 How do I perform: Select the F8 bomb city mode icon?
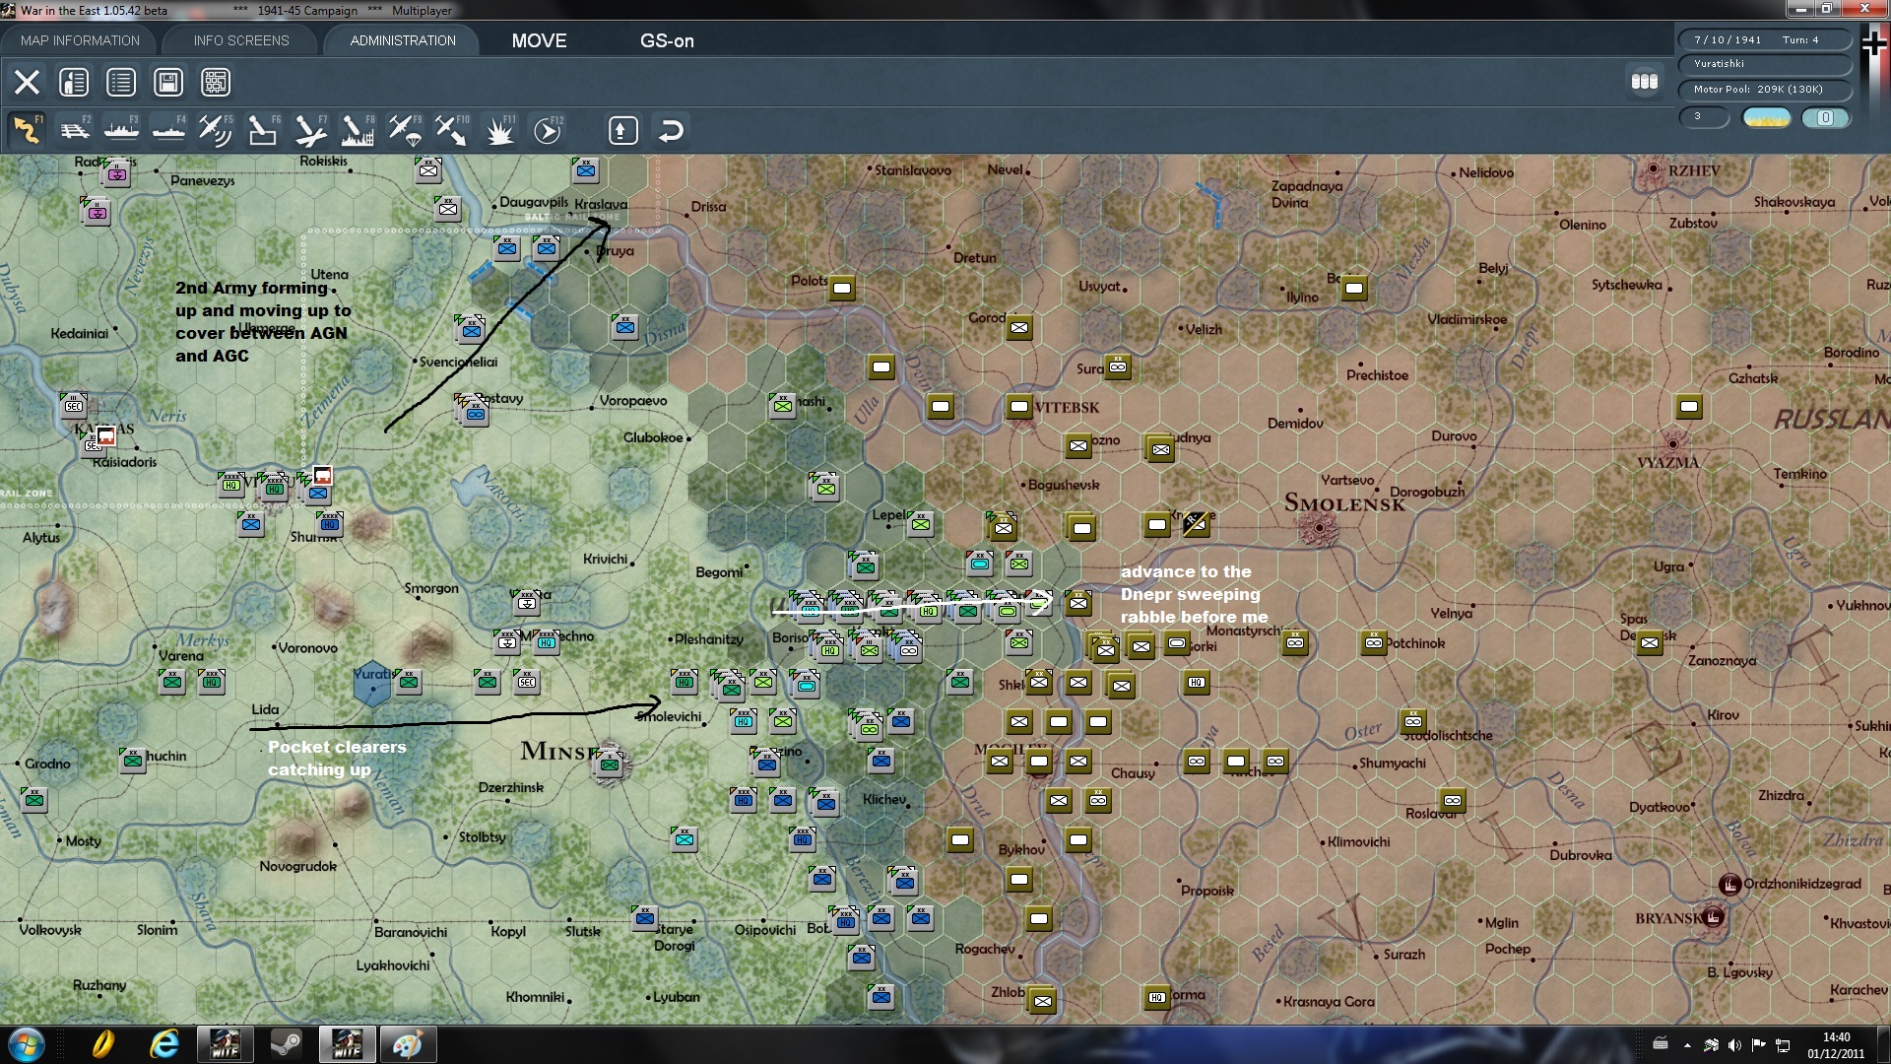pos(358,130)
